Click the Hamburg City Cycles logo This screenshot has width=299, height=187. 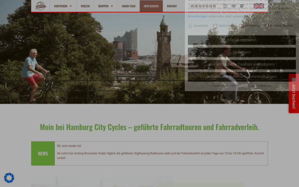pos(41,6)
